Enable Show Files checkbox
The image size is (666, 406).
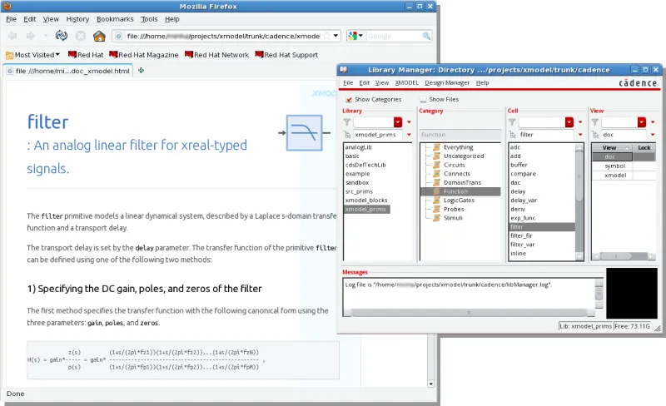click(x=423, y=99)
